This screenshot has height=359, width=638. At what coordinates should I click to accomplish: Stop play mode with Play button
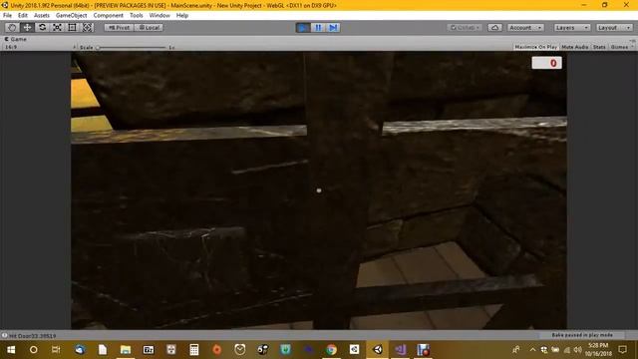303,28
